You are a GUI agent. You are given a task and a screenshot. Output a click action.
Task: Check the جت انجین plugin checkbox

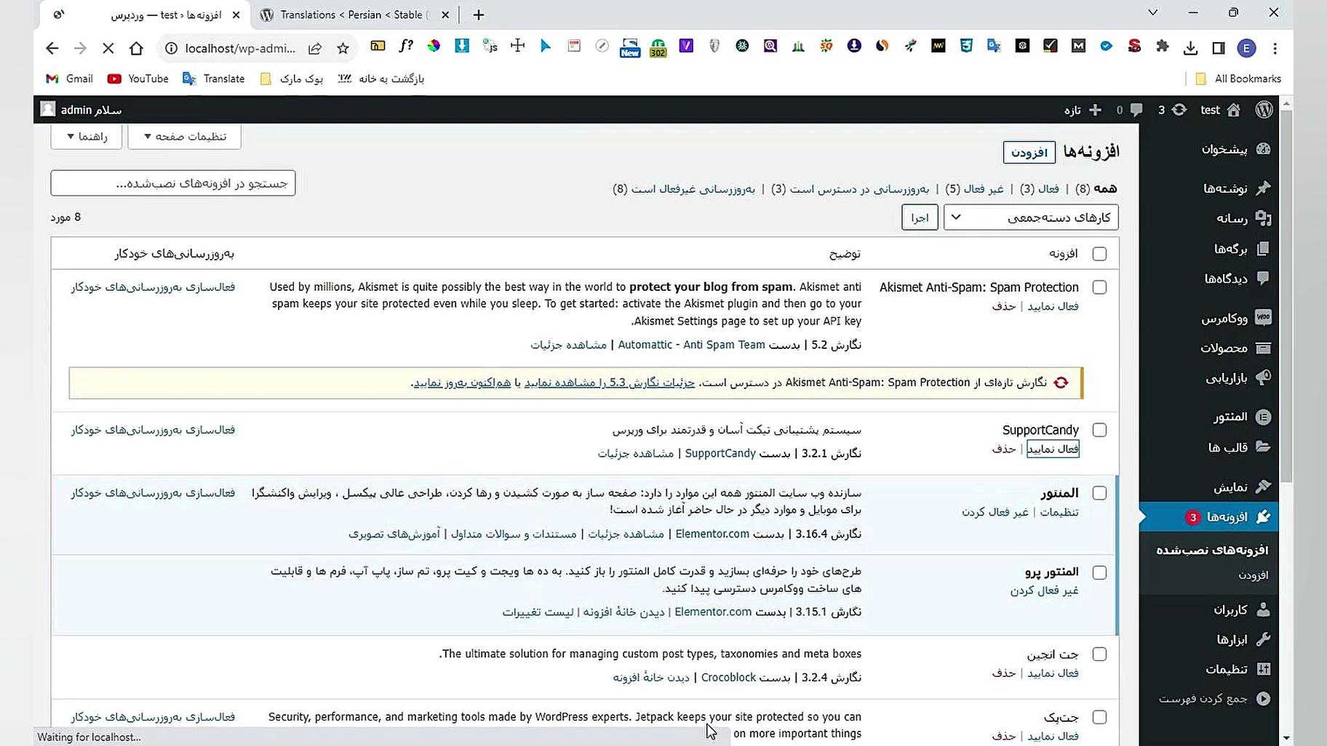pos(1099,654)
